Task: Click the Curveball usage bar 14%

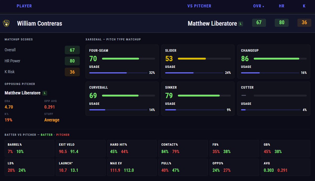Action: pos(118,110)
